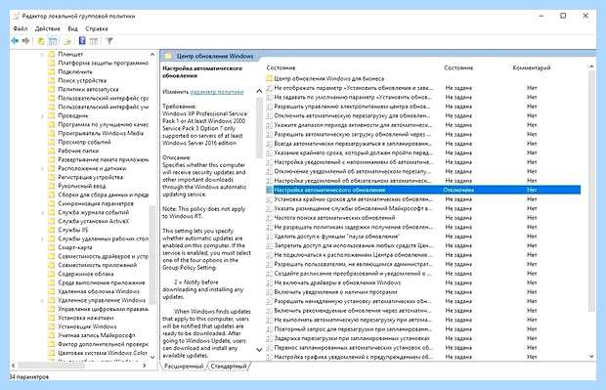Image resolution: width=606 pixels, height=390 pixels.
Task: Click the tree horizontal scrollbar right arrow
Action: point(144,366)
